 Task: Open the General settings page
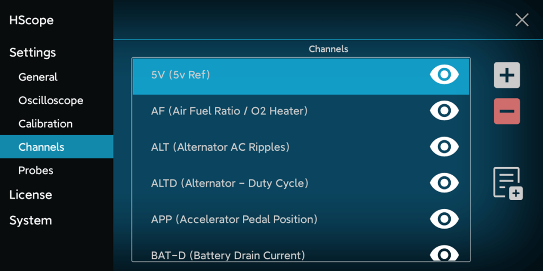(x=38, y=77)
